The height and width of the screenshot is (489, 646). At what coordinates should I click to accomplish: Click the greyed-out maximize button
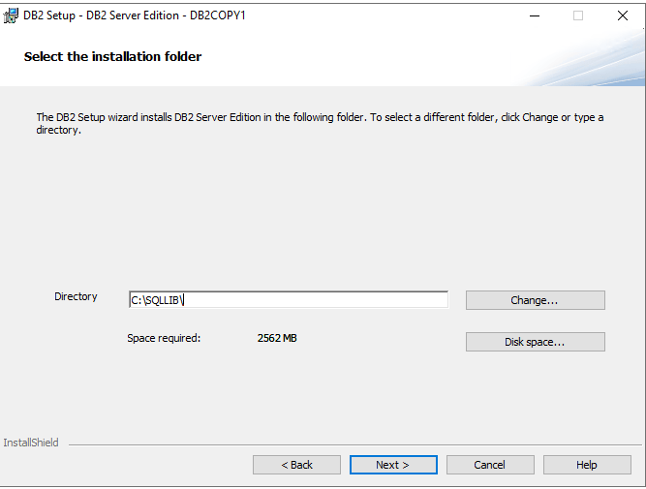[x=578, y=15]
